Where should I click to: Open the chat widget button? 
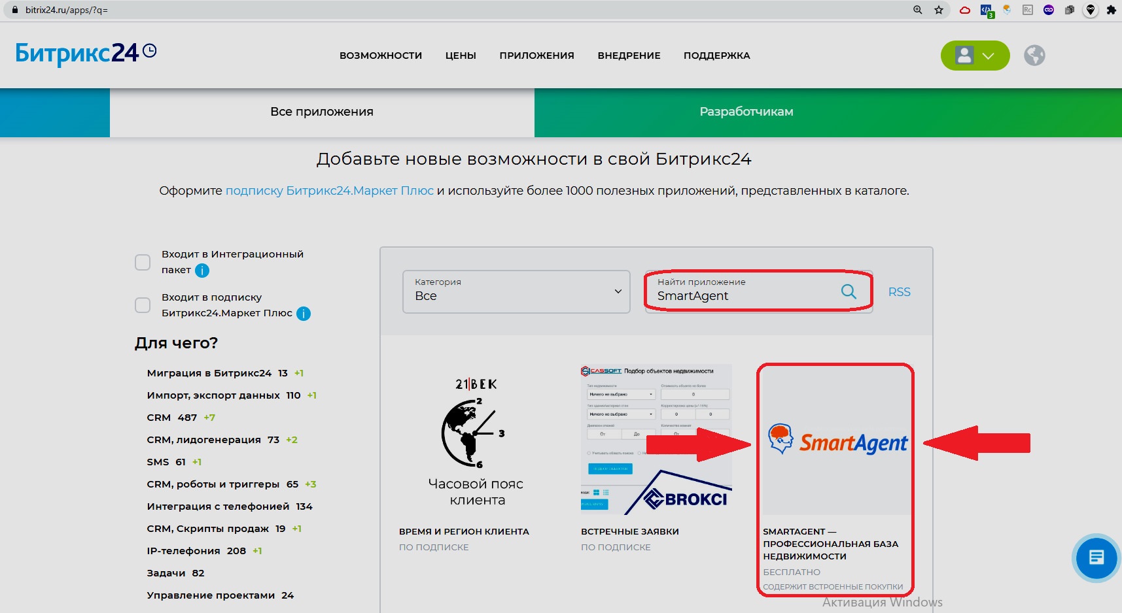(x=1096, y=557)
